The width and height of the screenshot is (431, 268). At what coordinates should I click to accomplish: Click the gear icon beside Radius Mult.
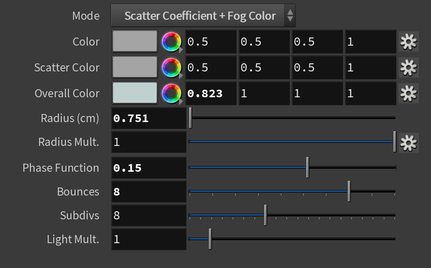[x=409, y=143]
